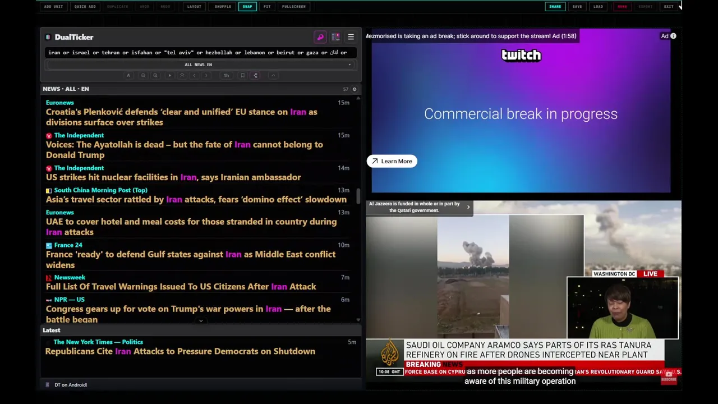Image resolution: width=718 pixels, height=404 pixels.
Task: Click the LOAD button
Action: 598,7
